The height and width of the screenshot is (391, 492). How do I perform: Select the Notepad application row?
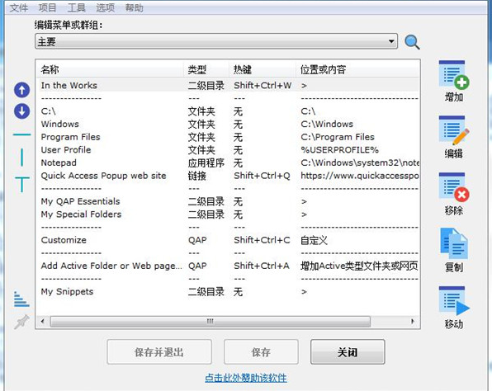[x=228, y=163]
